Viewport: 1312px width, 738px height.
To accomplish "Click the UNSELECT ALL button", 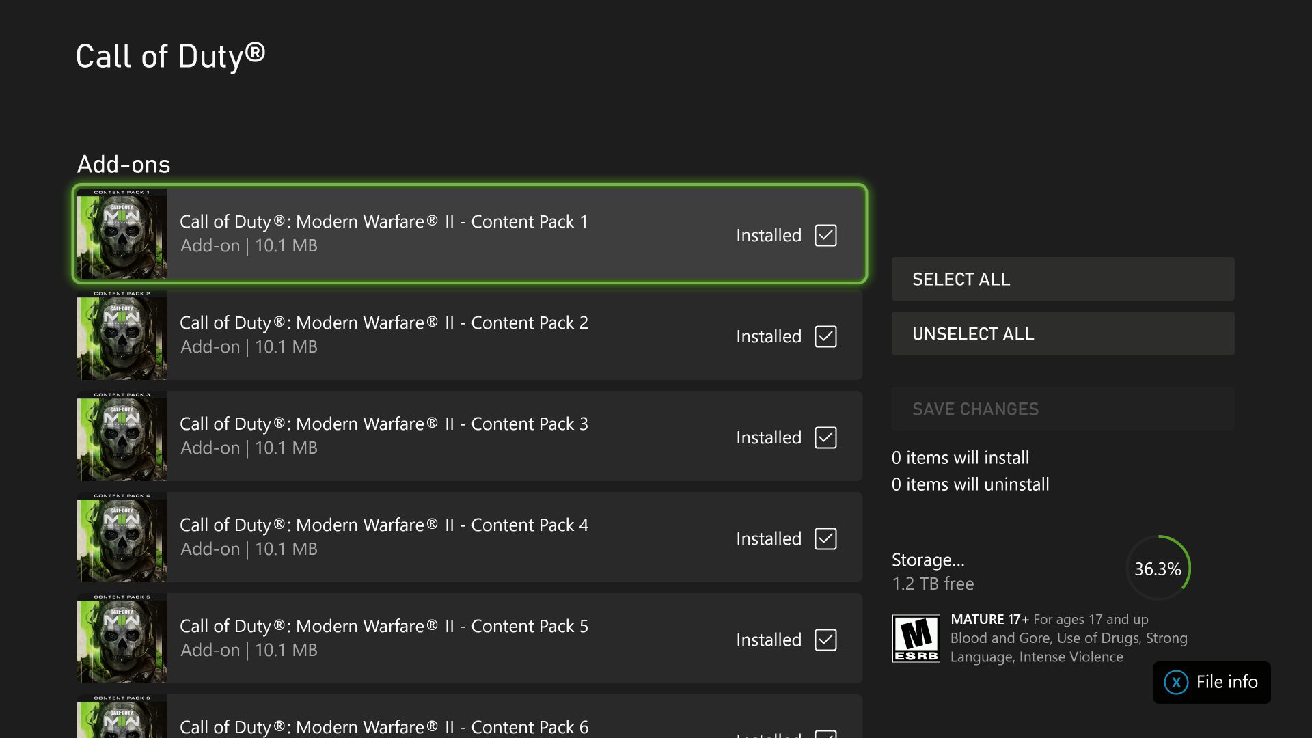I will point(1063,333).
